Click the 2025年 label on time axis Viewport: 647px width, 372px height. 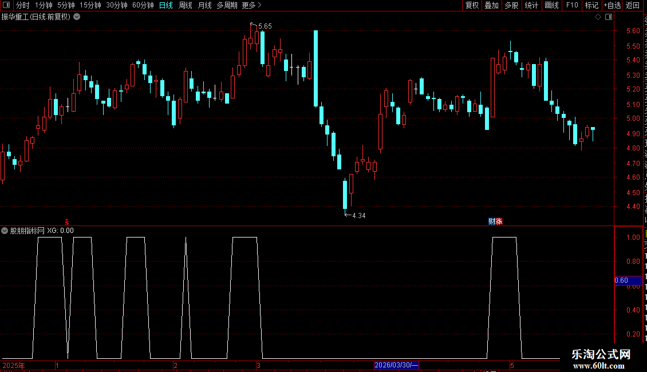[x=14, y=365]
